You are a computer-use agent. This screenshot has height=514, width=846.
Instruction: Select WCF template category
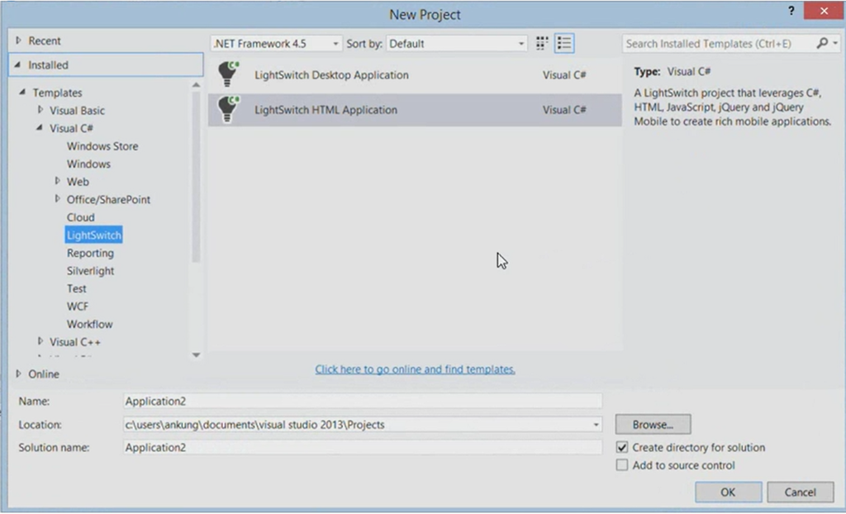pyautogui.click(x=77, y=306)
